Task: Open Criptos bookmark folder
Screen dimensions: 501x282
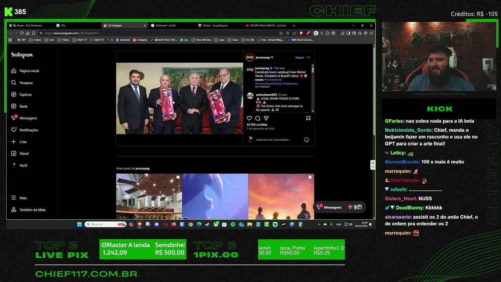Action: 35,40
